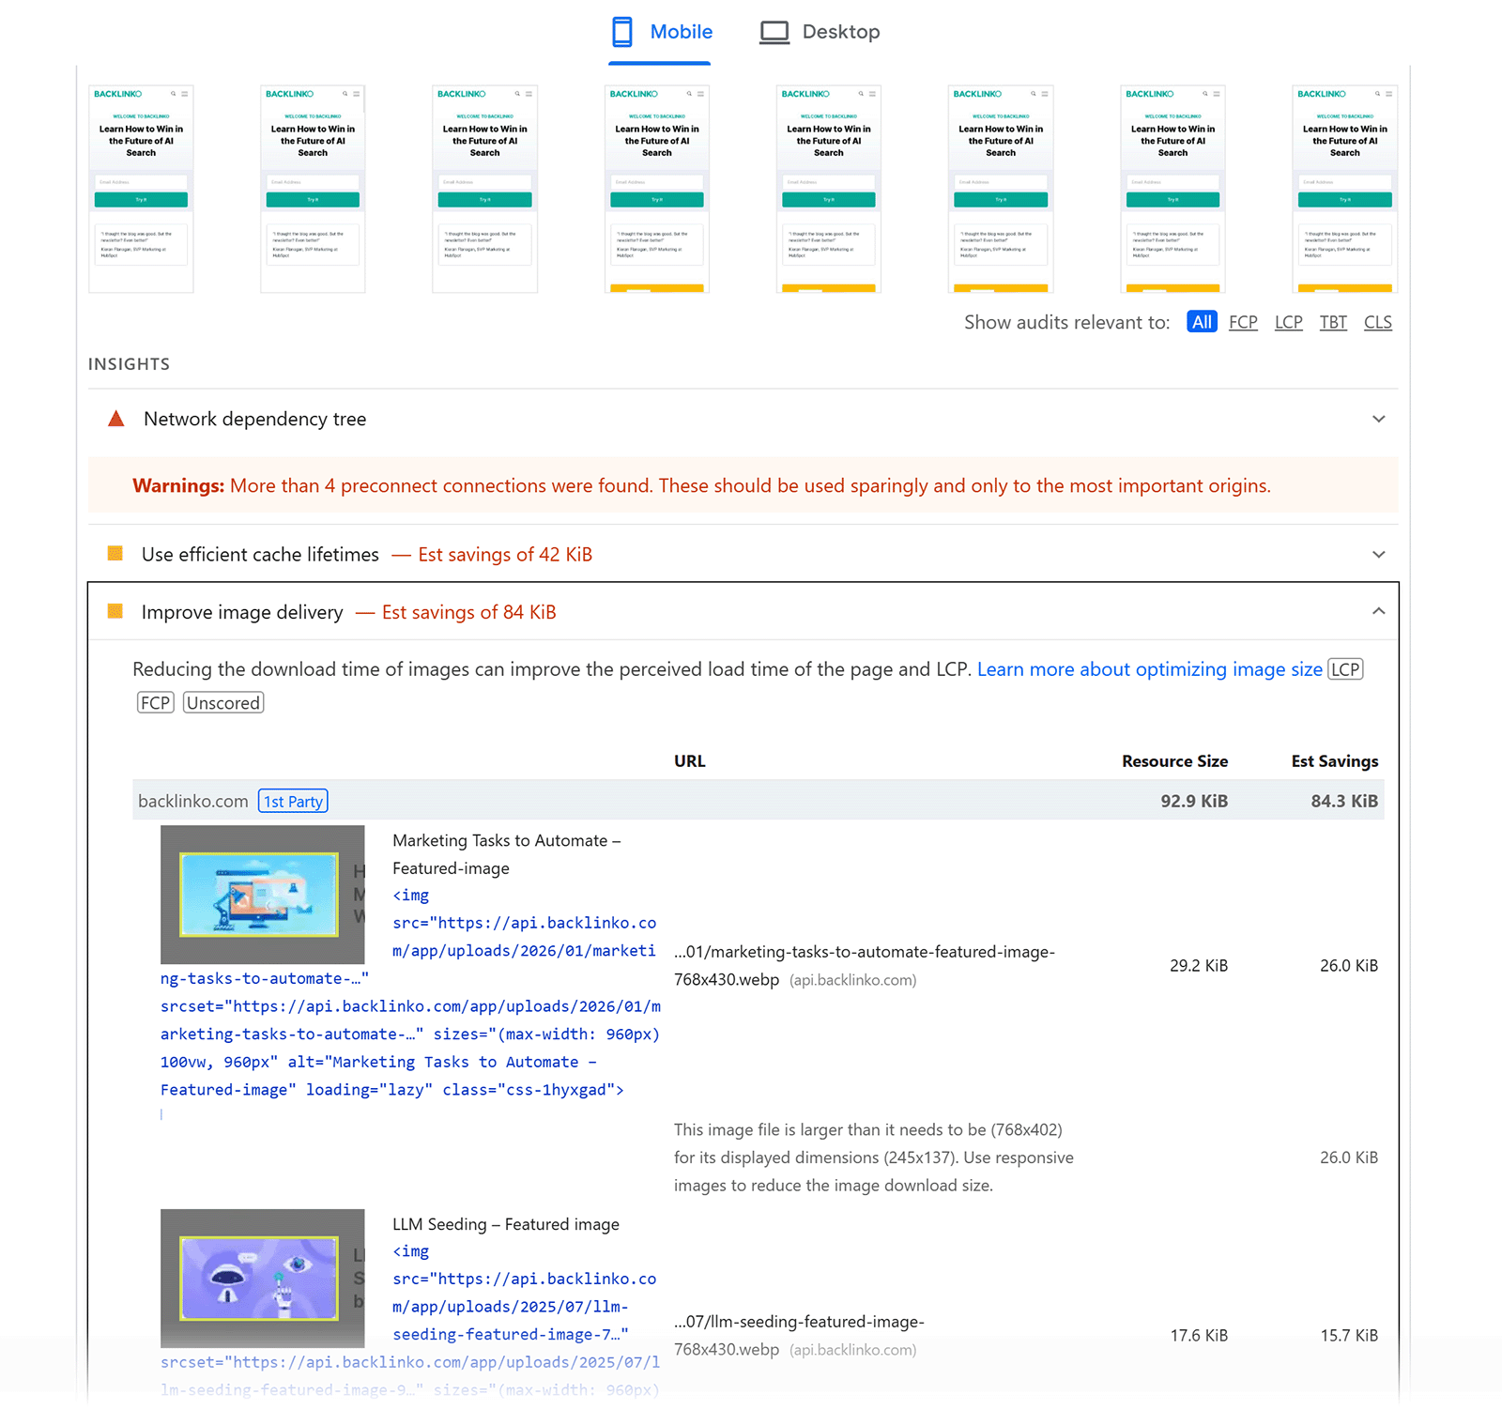Click the red warning triangle beside Network dependency tree
Viewport: 1502px width, 1410px height.
tap(115, 420)
